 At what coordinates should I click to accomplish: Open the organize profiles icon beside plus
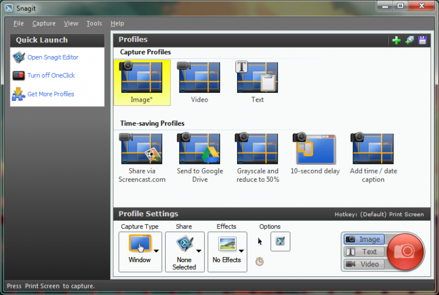point(410,40)
